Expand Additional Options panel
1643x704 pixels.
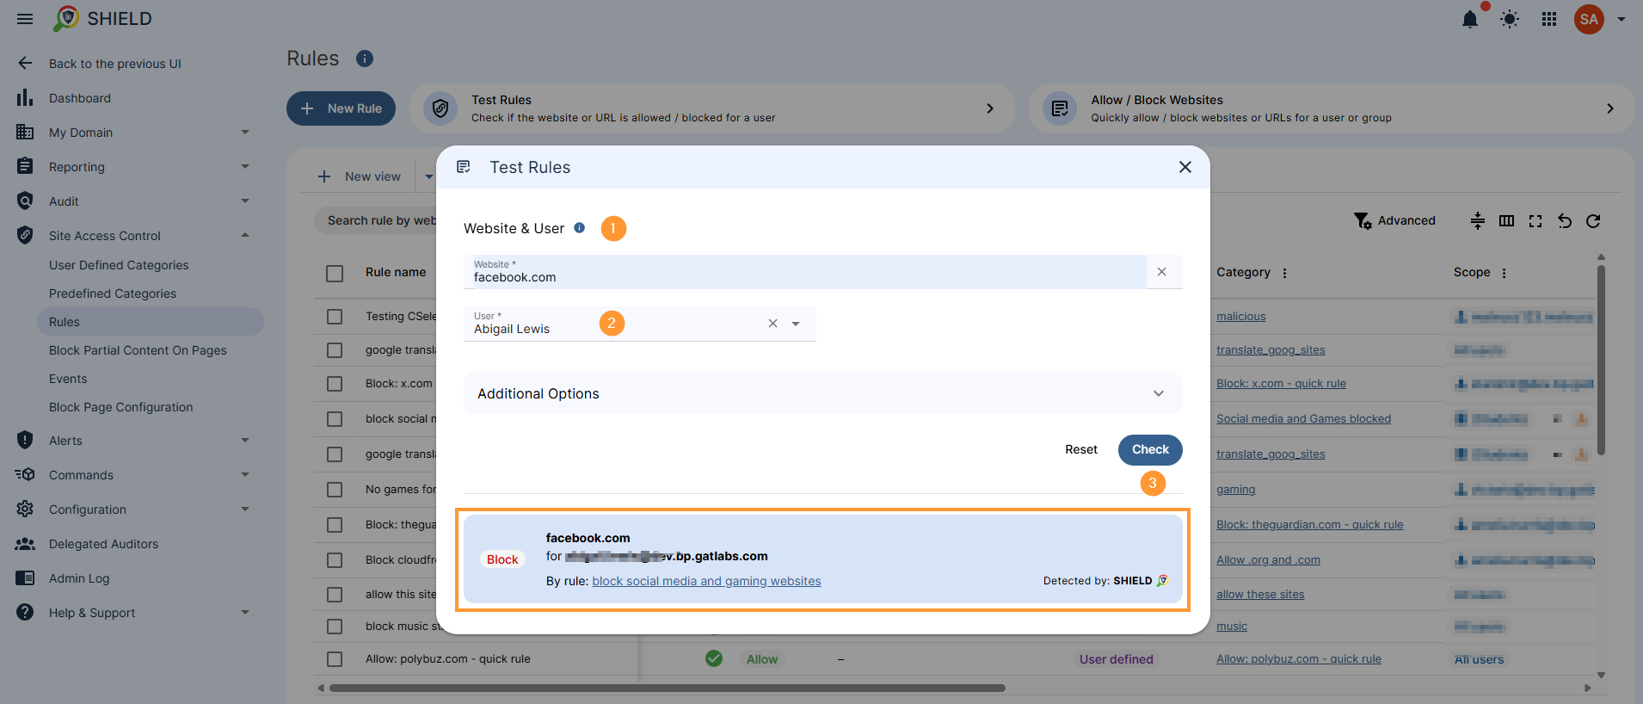click(822, 393)
